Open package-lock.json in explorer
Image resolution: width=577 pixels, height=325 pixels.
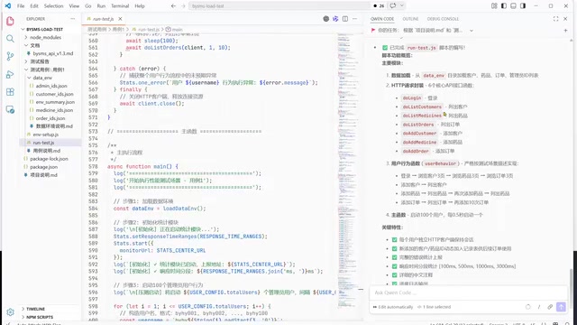coord(49,159)
